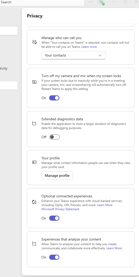Screen dimensions: 139x277
Task: Click the Off label beside diagnostics toggle
Action: pos(44,137)
